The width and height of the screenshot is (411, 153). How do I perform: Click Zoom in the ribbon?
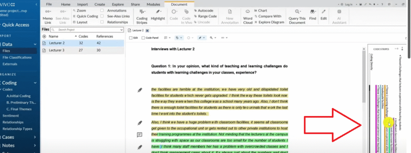79,11
